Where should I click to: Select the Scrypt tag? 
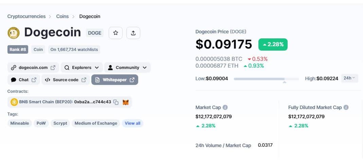point(60,123)
